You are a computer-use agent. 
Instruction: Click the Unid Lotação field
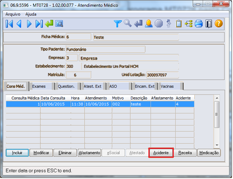click(163, 75)
